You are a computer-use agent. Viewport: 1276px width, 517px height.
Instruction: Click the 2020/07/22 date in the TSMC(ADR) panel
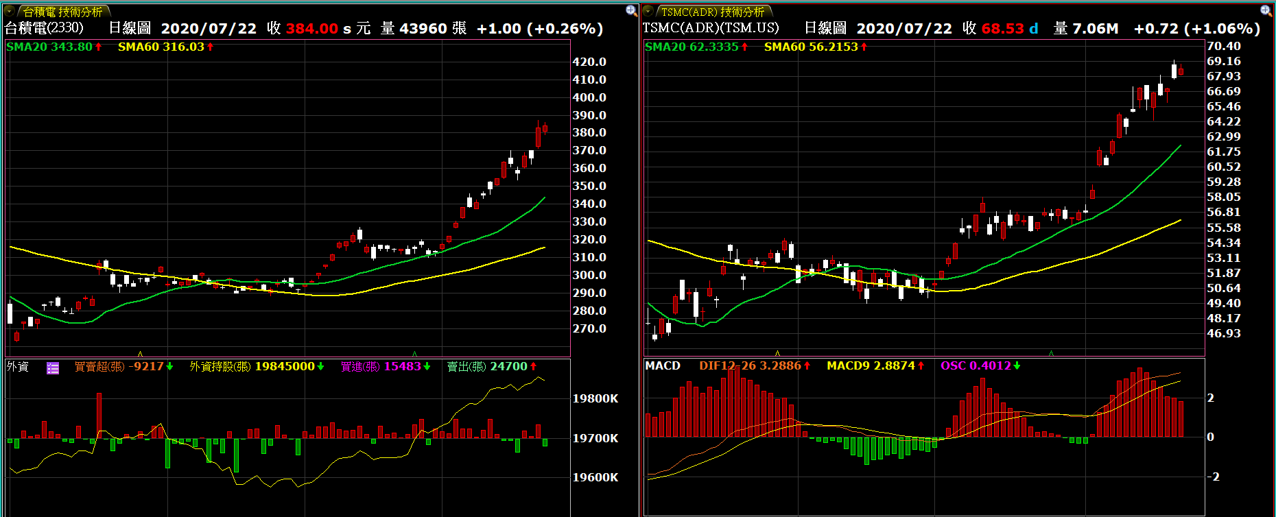click(x=904, y=28)
